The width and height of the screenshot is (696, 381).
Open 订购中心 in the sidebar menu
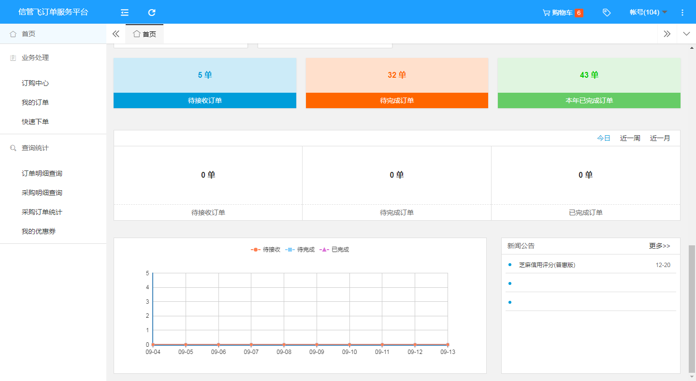coord(35,83)
